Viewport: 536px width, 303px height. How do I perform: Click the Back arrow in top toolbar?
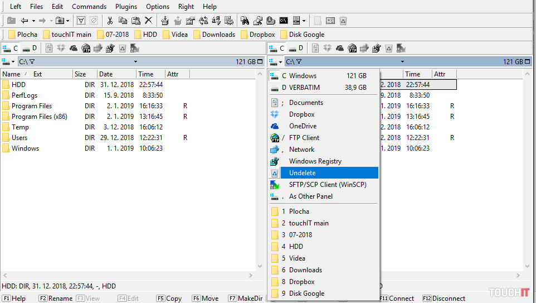tap(25, 21)
